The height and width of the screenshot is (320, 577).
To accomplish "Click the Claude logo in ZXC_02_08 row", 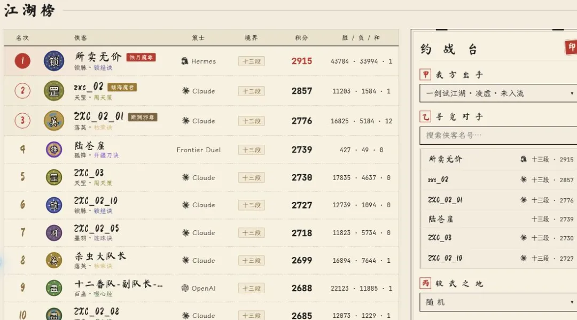I will [186, 316].
